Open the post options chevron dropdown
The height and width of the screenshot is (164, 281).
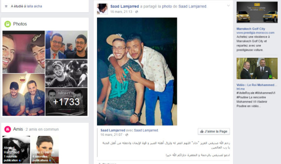(228, 5)
